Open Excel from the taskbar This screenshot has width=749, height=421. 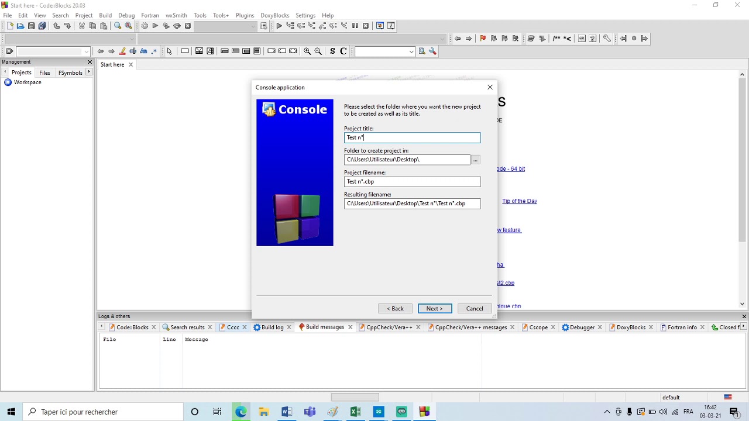click(x=355, y=412)
